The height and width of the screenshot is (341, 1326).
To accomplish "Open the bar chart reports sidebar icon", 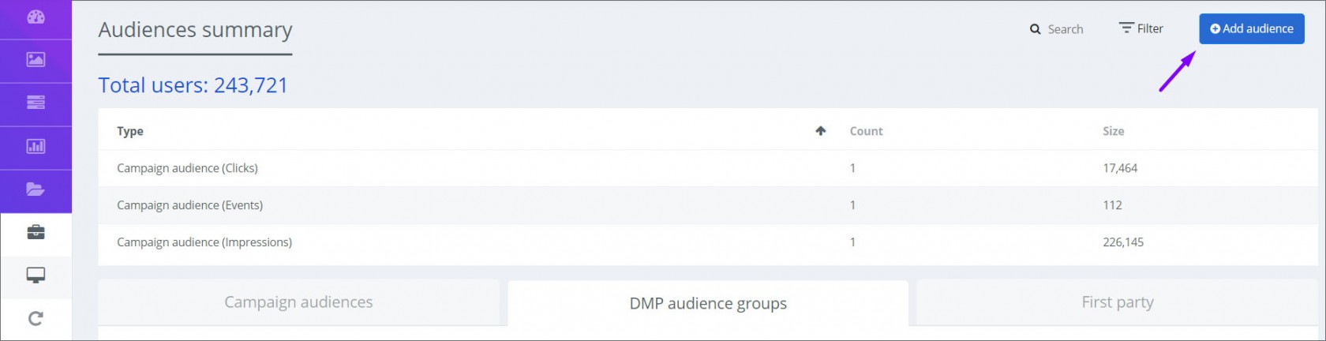I will click(36, 146).
